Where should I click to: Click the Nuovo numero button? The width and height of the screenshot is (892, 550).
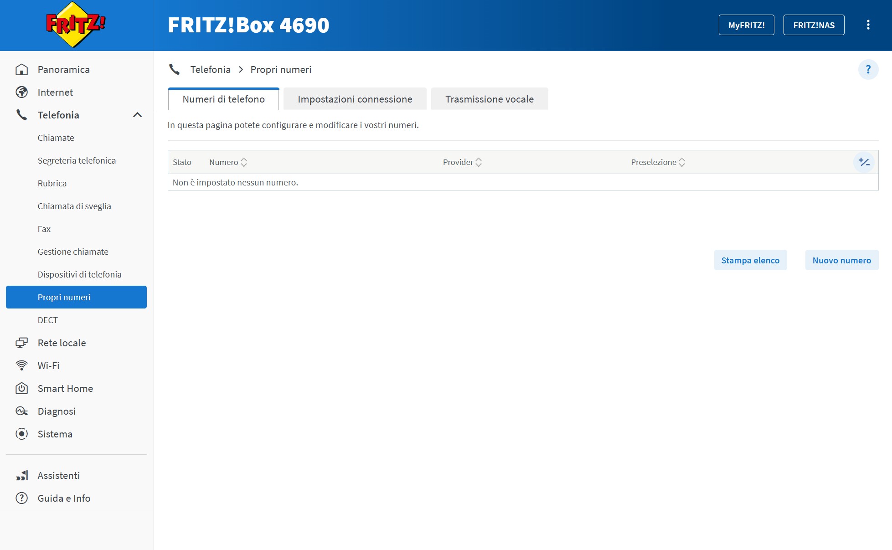[x=841, y=260]
